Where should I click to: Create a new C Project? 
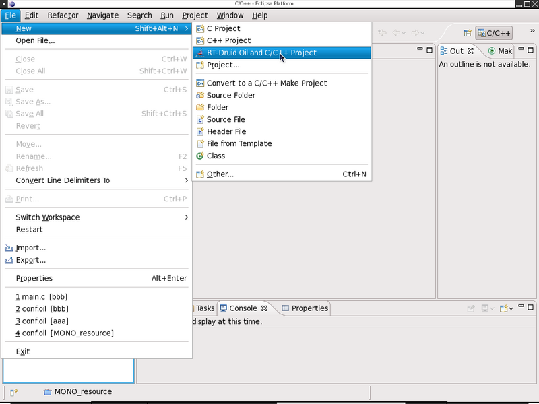[282, 28]
